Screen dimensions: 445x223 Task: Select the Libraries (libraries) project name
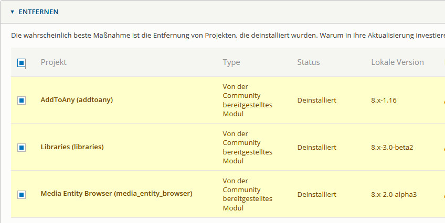click(x=72, y=147)
